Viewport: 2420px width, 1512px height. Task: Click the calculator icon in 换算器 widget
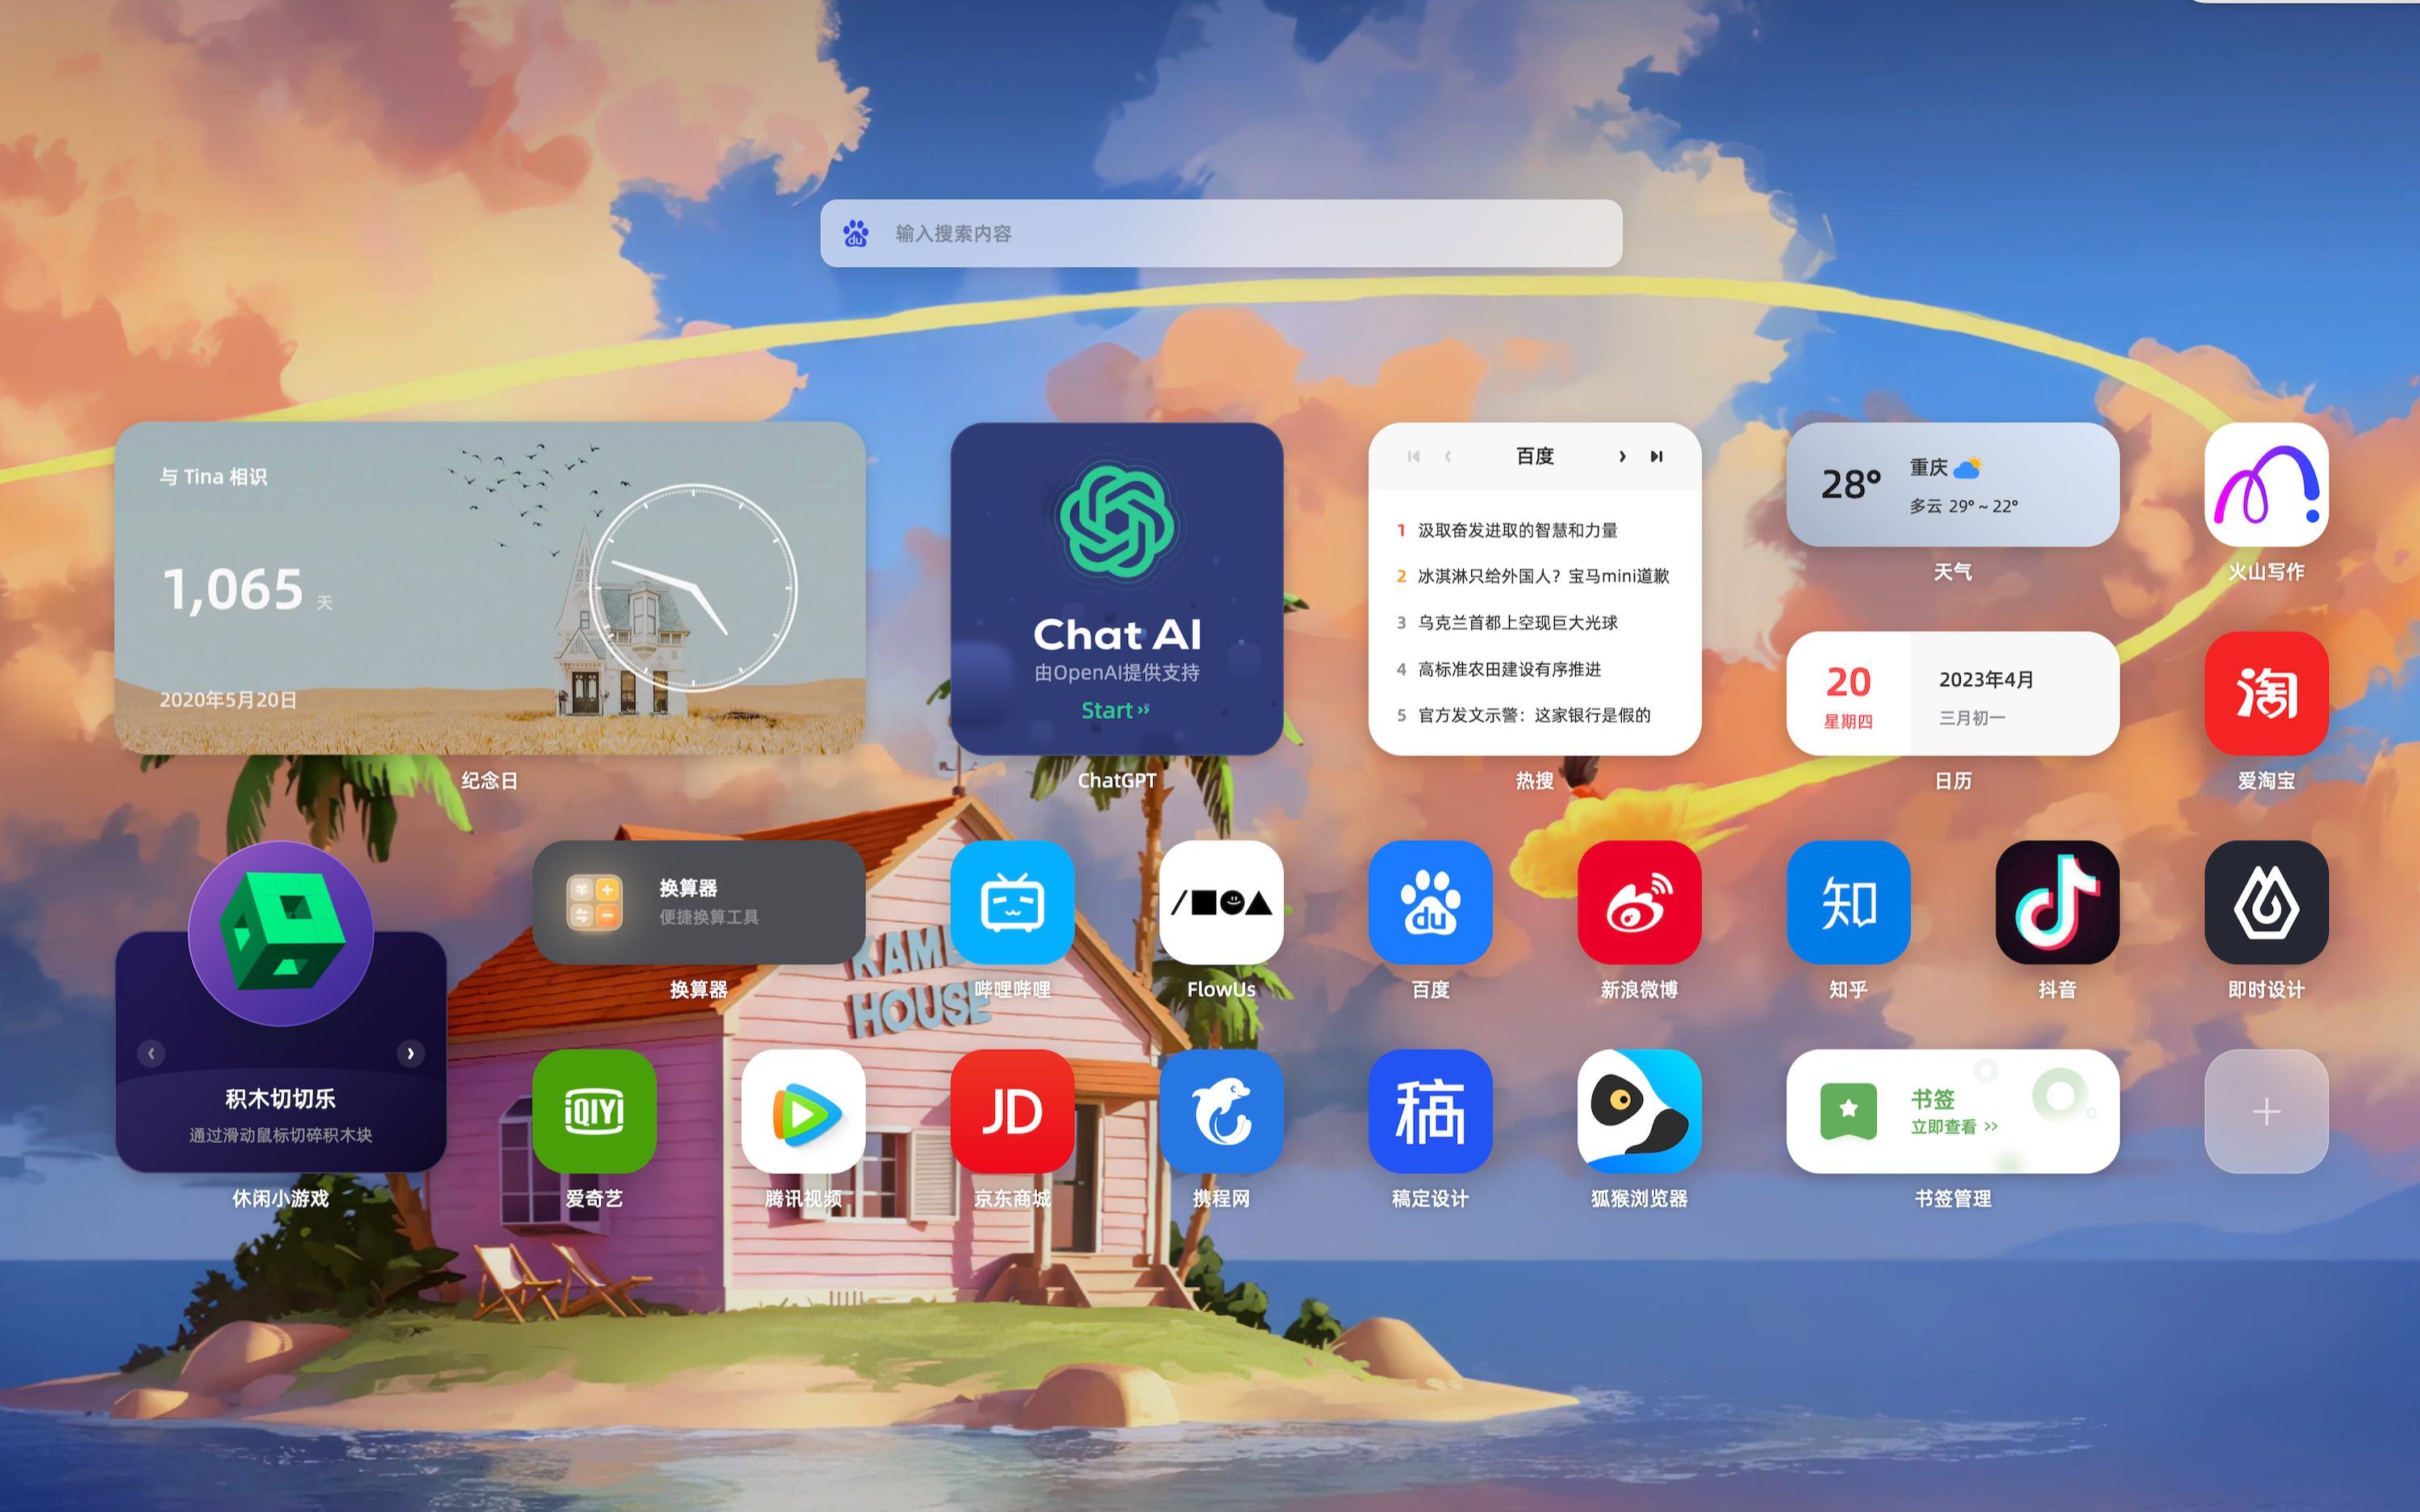click(594, 902)
